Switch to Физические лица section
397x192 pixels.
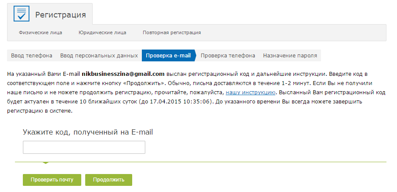tap(40, 32)
